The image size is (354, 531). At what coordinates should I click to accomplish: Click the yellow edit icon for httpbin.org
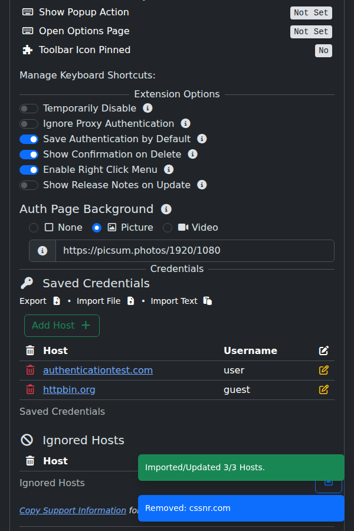323,389
